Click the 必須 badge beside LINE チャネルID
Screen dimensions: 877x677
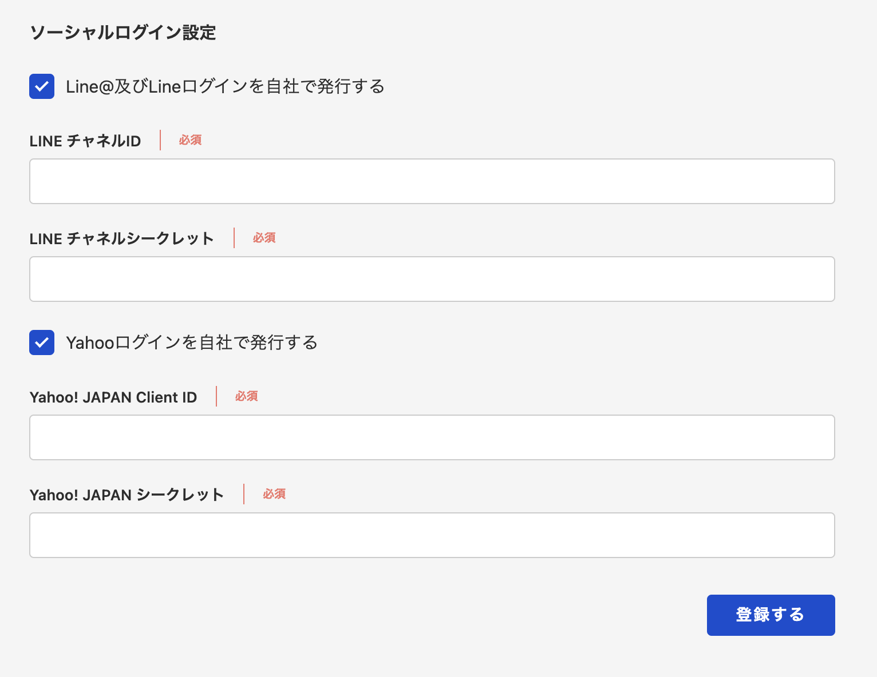tap(190, 140)
